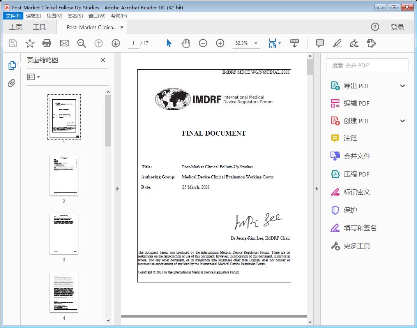
Task: Open the zoom level 52.3% dropdown
Action: (x=256, y=43)
